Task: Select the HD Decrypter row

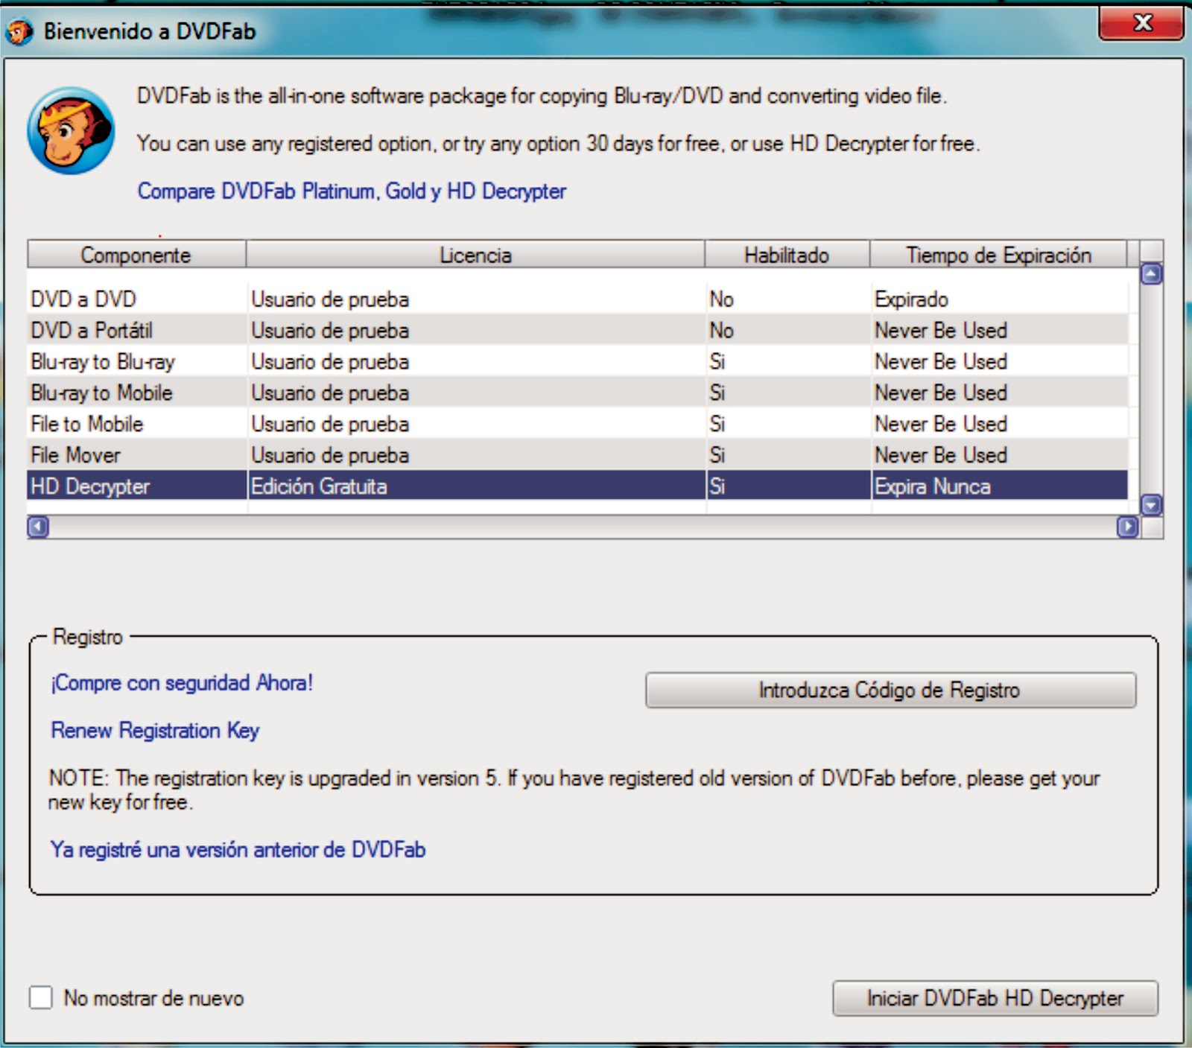Action: click(577, 486)
